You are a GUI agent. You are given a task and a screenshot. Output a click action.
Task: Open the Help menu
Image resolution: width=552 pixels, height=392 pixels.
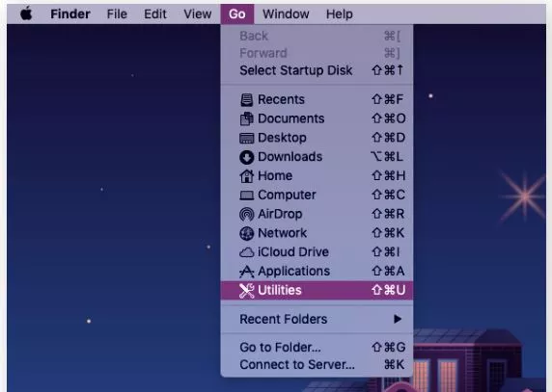tap(340, 14)
